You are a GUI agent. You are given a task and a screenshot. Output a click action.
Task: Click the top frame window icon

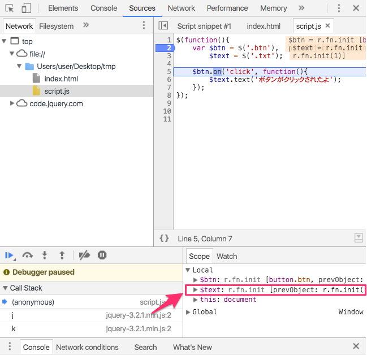[15, 41]
